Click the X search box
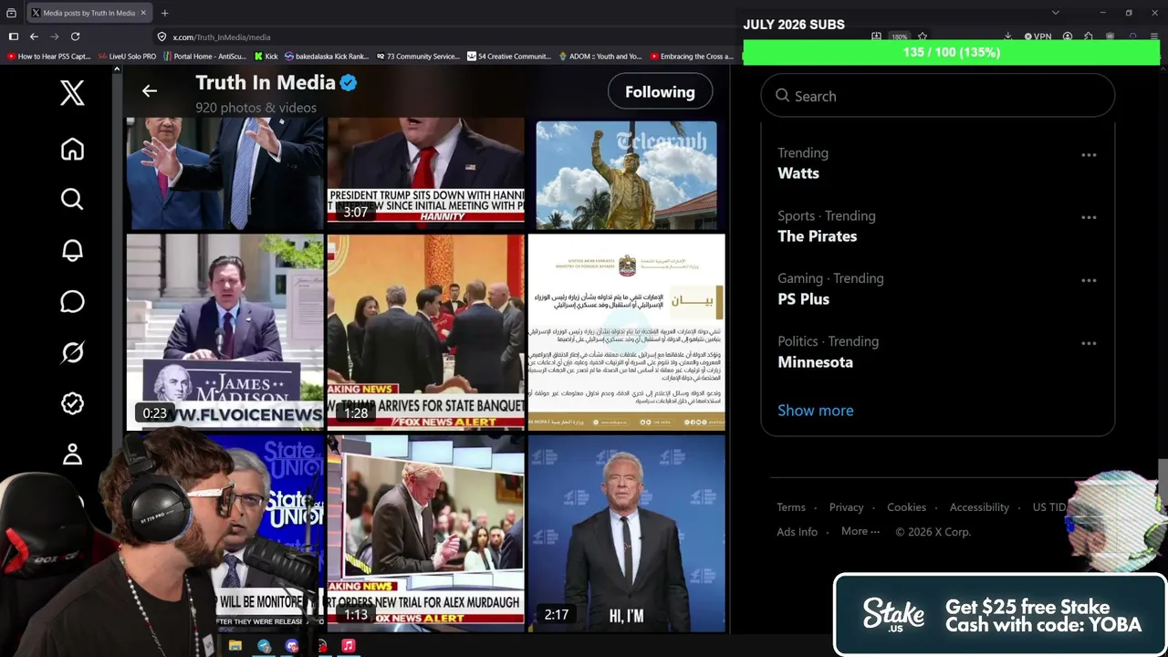The height and width of the screenshot is (657, 1168). click(937, 96)
